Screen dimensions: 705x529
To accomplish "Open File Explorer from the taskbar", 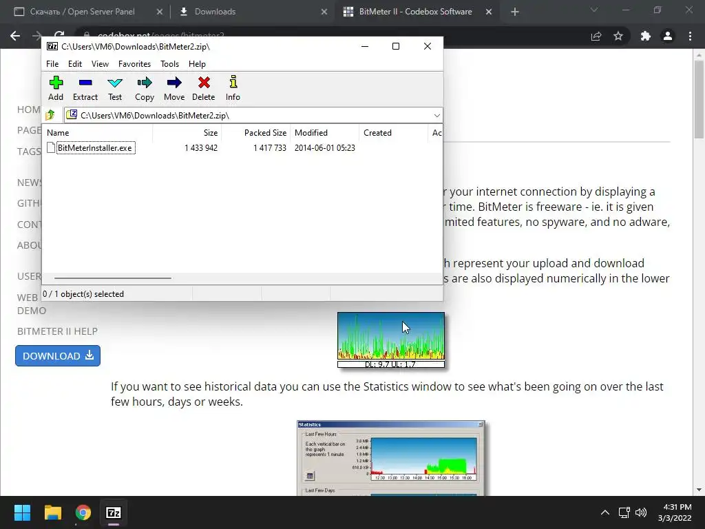I will pyautogui.click(x=52, y=512).
